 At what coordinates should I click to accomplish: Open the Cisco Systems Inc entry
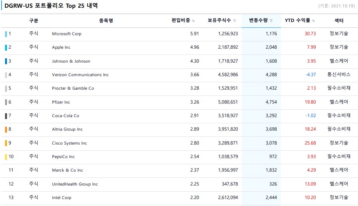tap(69, 143)
